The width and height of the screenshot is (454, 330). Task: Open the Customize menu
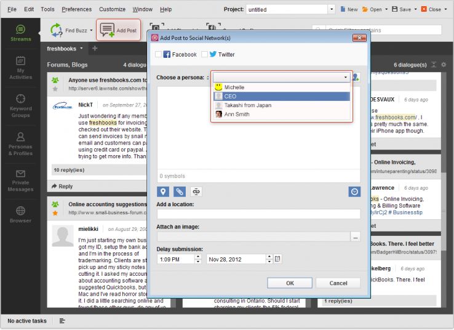click(x=112, y=9)
